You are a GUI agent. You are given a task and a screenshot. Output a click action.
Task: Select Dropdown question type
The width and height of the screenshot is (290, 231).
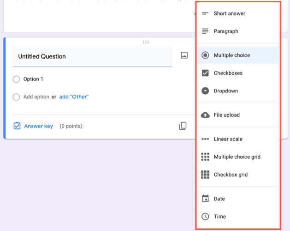point(225,91)
